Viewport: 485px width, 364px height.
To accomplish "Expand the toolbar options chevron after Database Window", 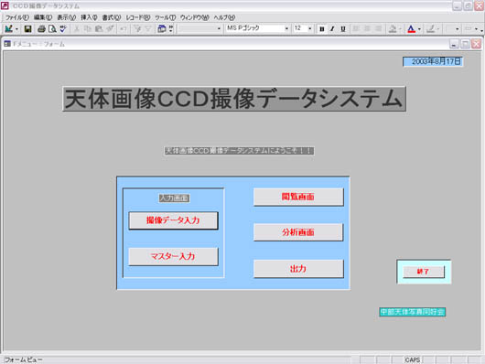I will click(171, 28).
